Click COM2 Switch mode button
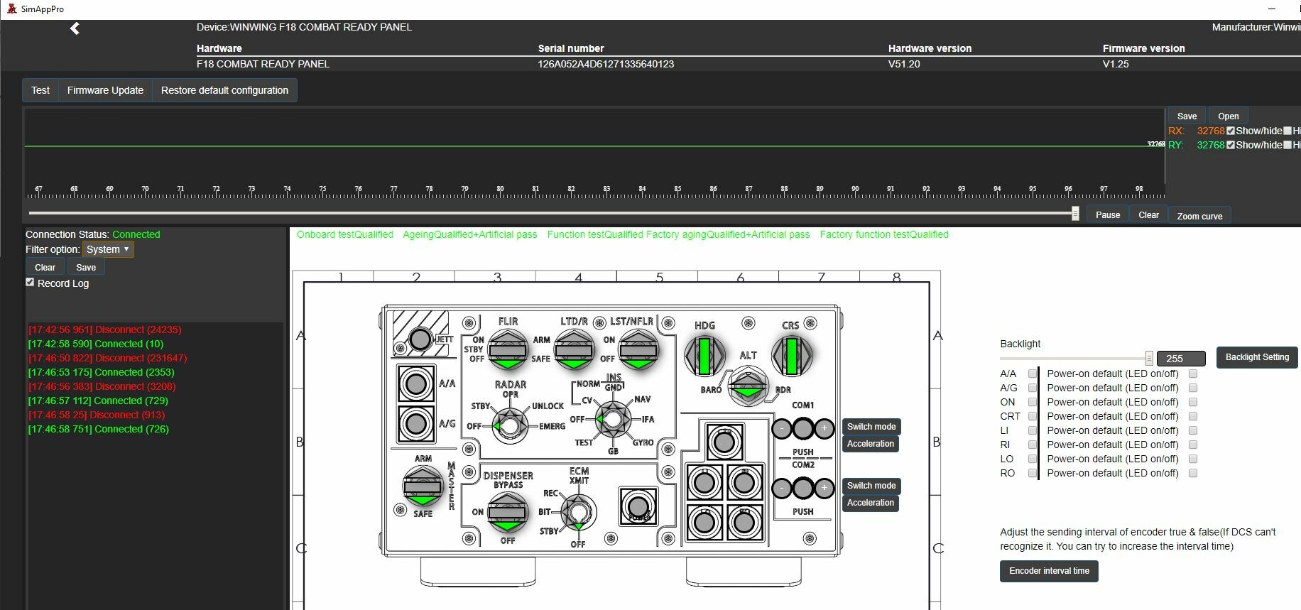The image size is (1301, 610). tap(871, 486)
